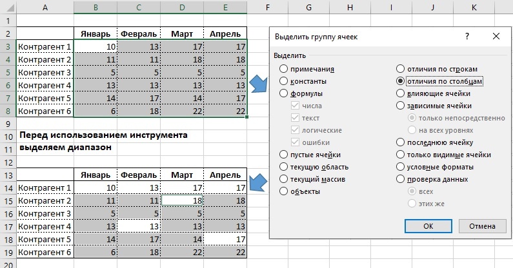The height and width of the screenshot is (268, 513).
Task: Select column F header
Action: point(268,7)
